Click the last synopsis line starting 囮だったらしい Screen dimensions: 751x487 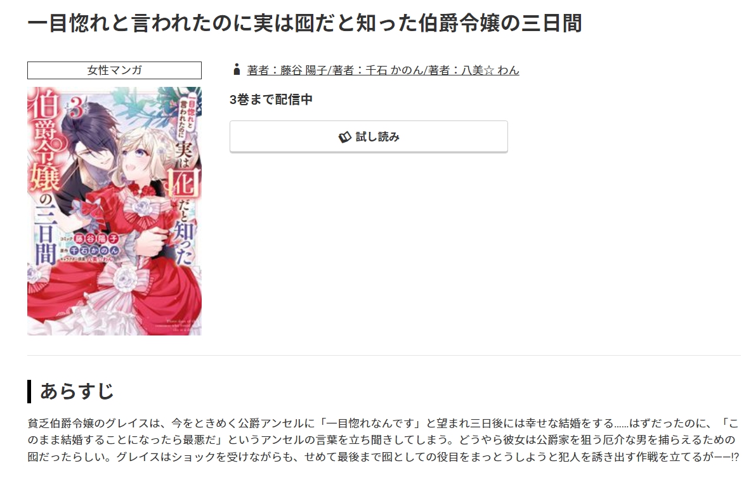pyautogui.click(x=383, y=457)
